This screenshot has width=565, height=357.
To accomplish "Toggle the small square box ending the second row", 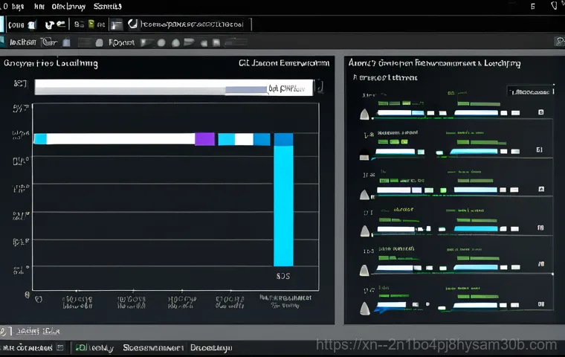I will coord(540,151).
